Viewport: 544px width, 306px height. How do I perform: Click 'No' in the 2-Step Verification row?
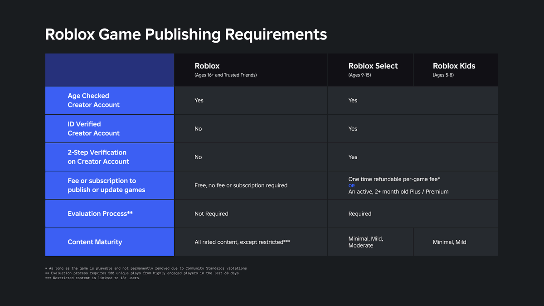(x=198, y=157)
